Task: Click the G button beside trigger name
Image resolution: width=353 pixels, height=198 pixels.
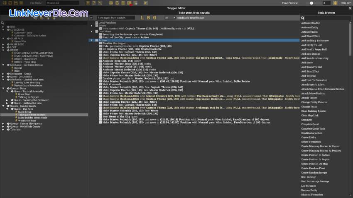Action: click(155, 18)
